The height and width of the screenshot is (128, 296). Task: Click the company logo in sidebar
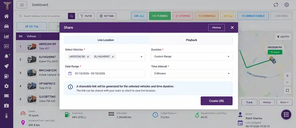[7, 5]
